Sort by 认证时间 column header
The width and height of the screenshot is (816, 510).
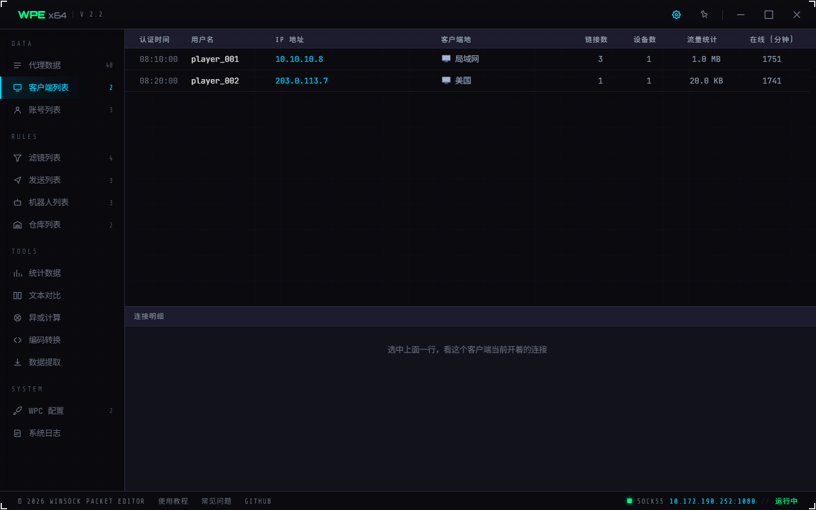(x=155, y=40)
